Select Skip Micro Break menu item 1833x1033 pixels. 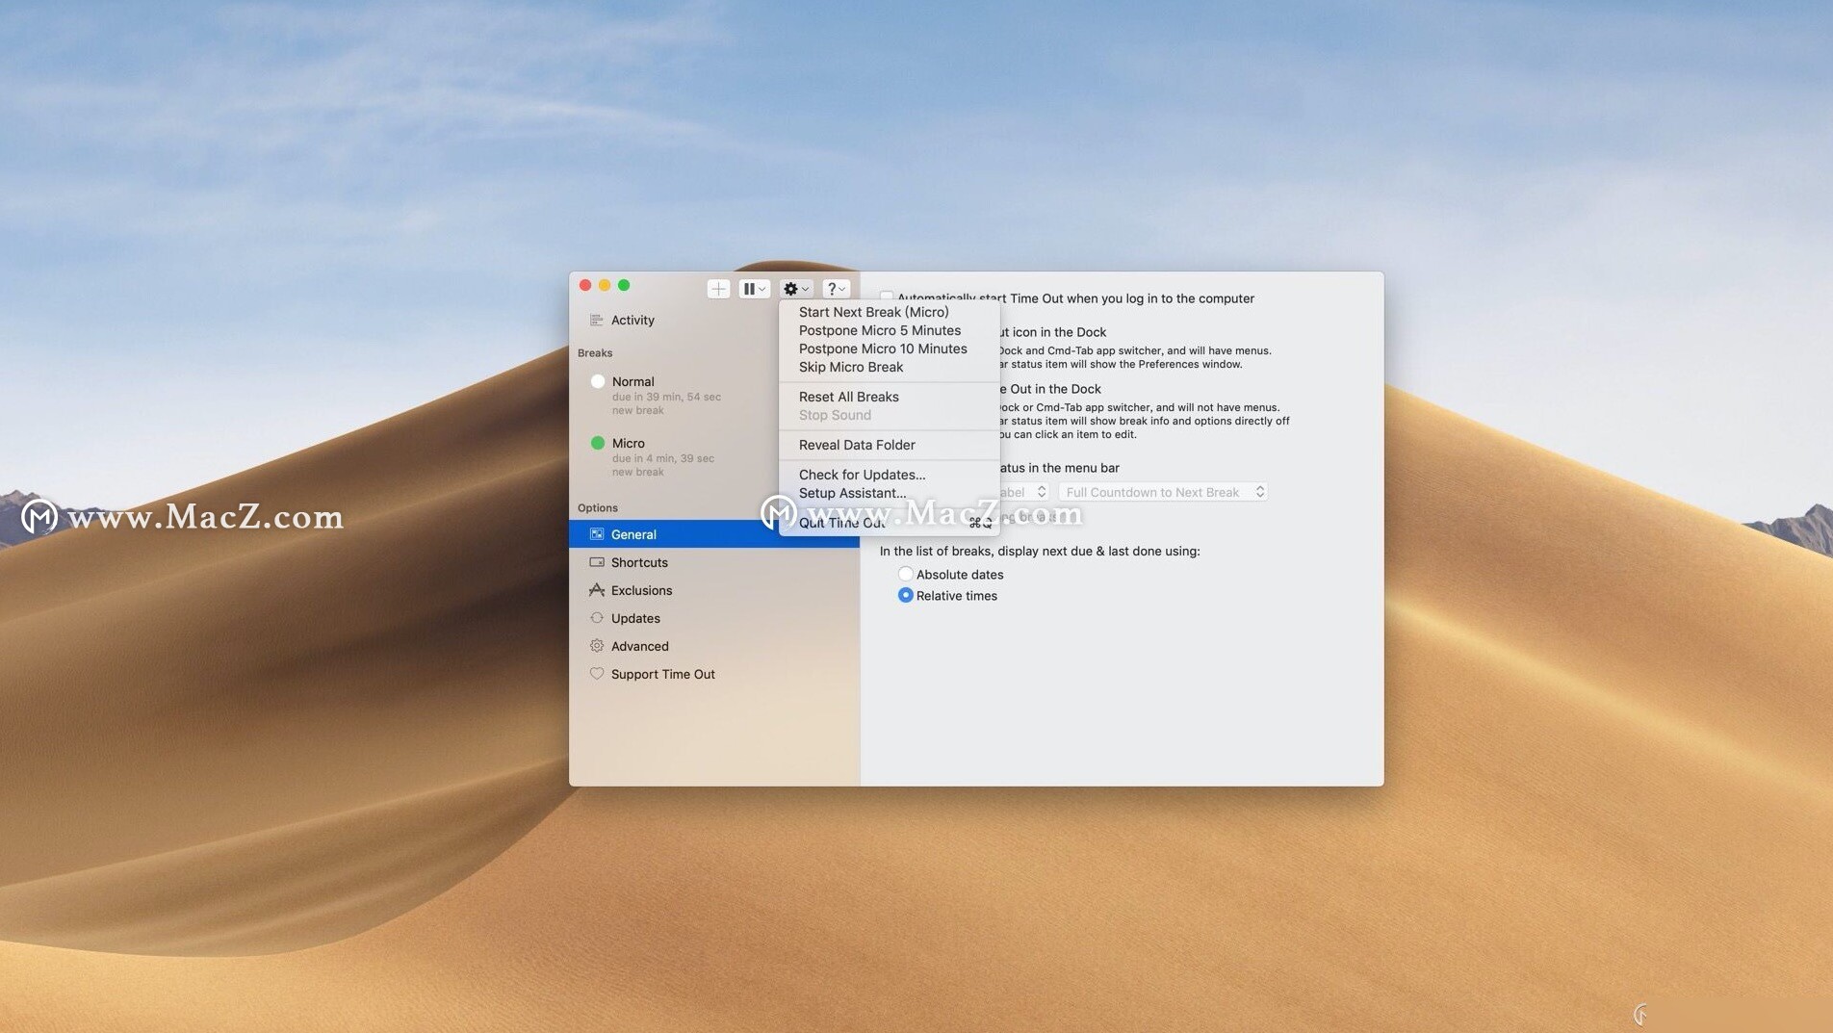pos(850,367)
